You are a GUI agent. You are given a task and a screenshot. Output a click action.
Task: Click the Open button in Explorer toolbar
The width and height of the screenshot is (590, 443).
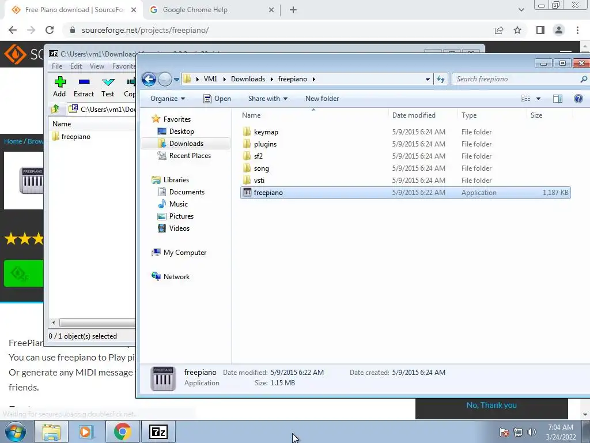click(x=217, y=99)
